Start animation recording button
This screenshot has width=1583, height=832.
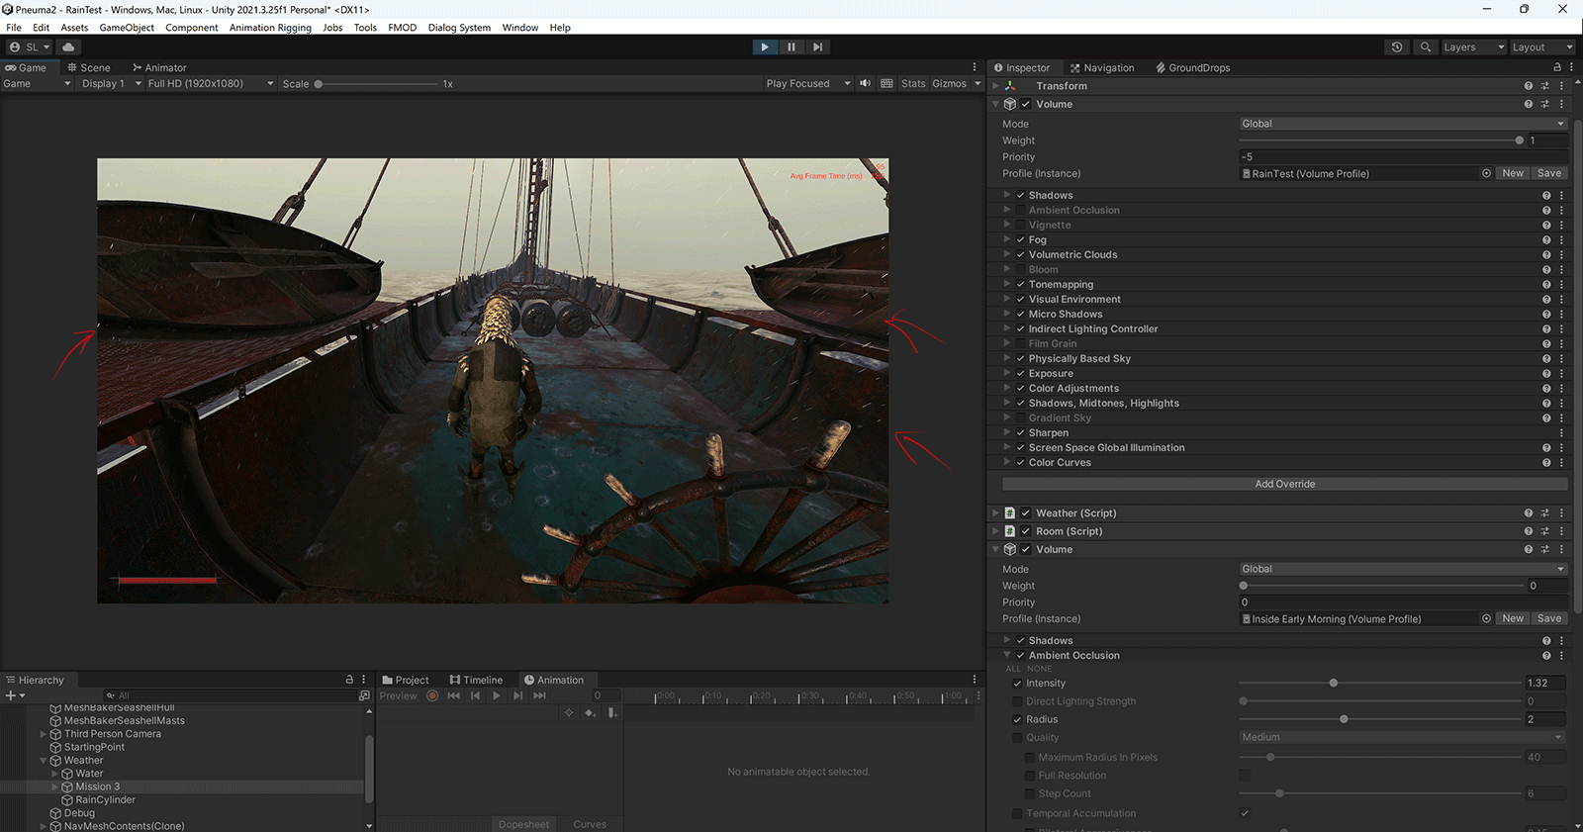(x=432, y=695)
